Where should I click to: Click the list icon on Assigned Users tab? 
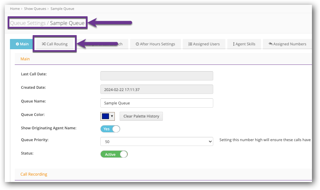[191, 44]
